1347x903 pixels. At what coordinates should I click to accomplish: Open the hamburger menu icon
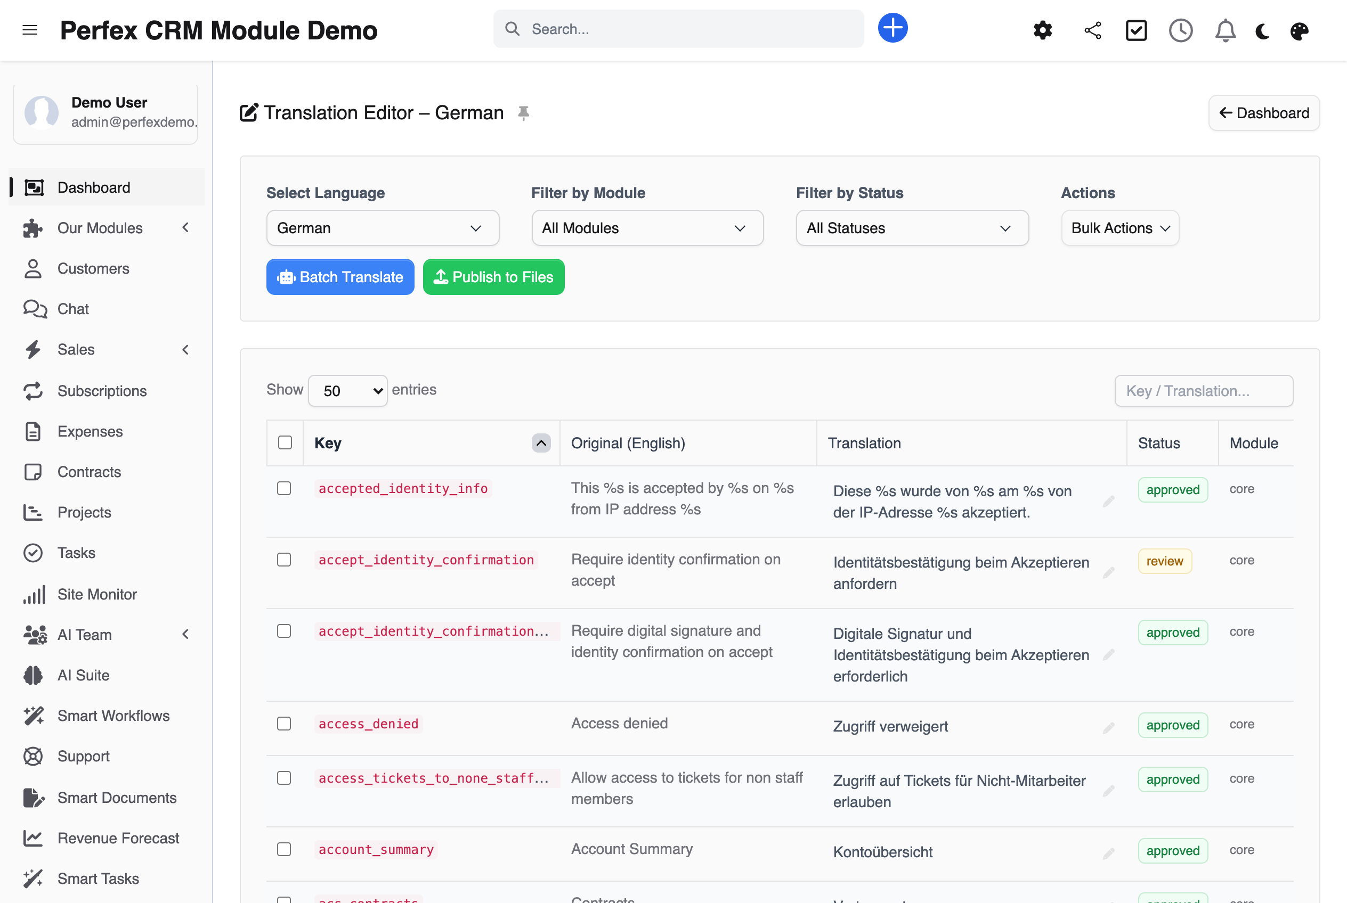coord(29,30)
